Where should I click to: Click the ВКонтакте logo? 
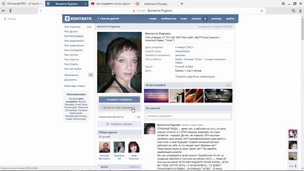tap(78, 19)
